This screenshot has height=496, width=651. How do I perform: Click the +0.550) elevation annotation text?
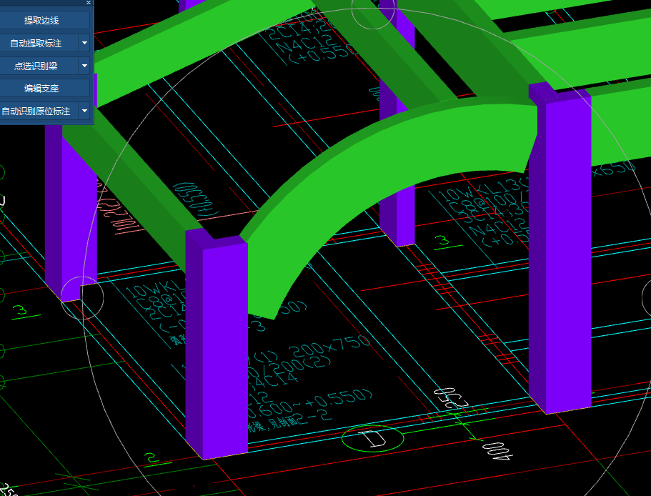(339, 397)
